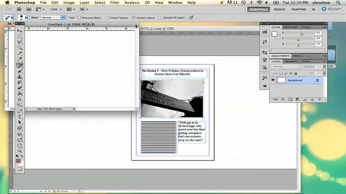
Task: Select the Spot Healing Brush tool
Action: (19, 66)
